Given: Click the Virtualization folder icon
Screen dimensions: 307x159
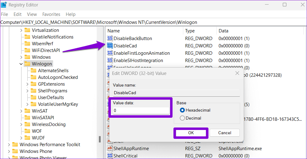Looking at the screenshot, I should [x=27, y=30].
